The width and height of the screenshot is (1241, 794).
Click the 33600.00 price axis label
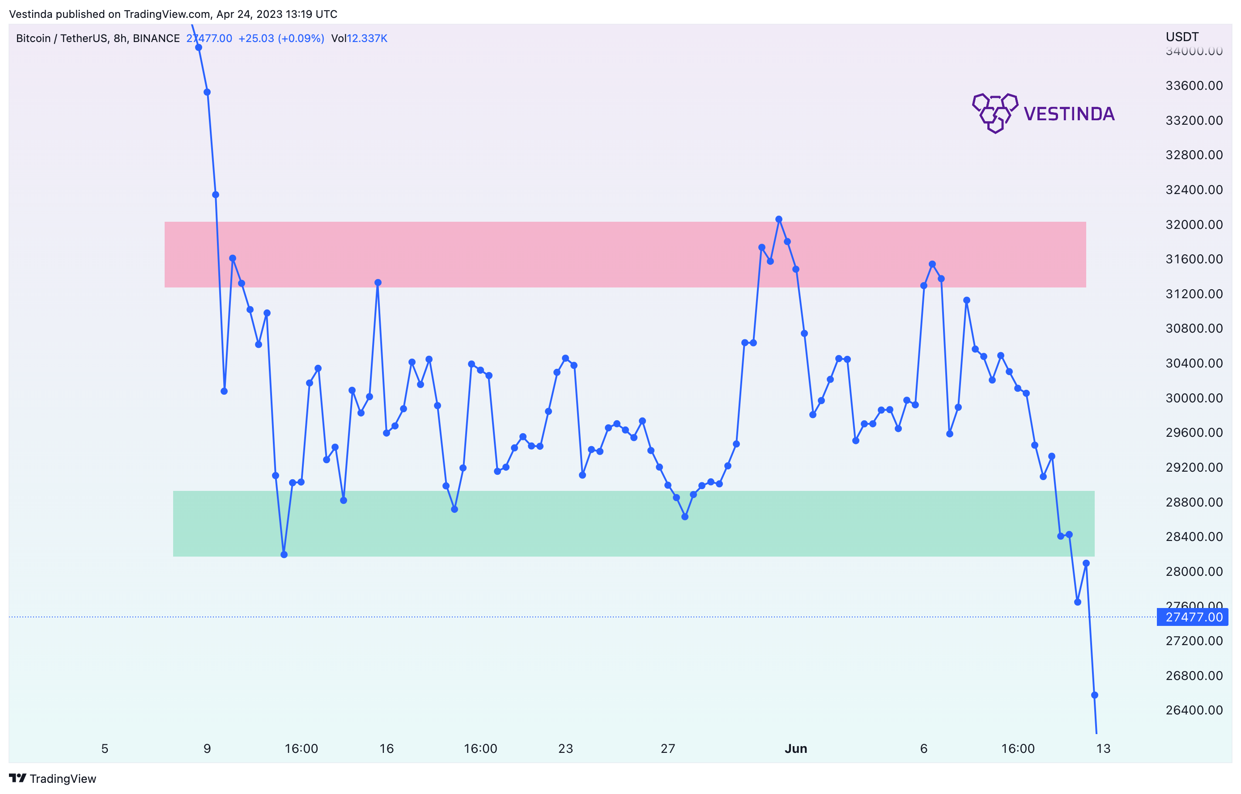(1194, 85)
